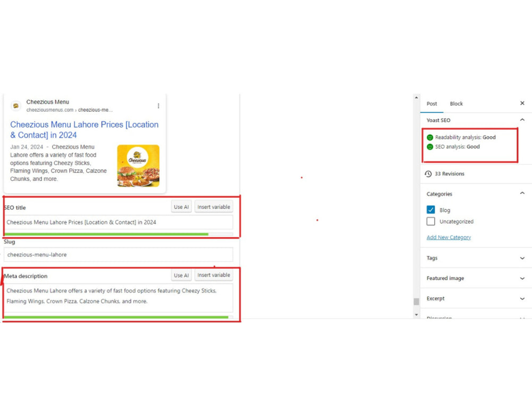Image resolution: width=532 pixels, height=399 pixels.
Task: Check the Uncategorized category checkbox
Action: (430, 221)
